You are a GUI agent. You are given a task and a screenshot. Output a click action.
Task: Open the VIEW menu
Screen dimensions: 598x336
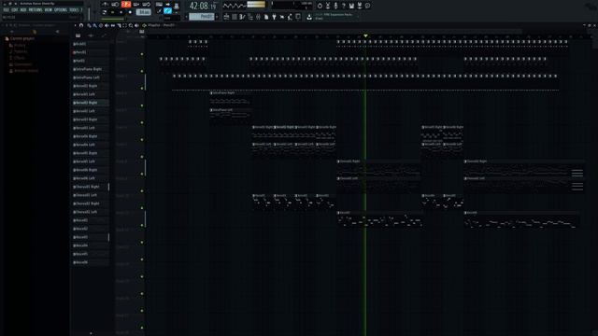(48, 10)
